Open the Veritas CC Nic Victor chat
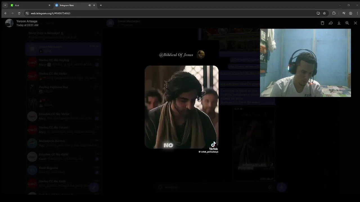The height and width of the screenshot is (202, 360). click(x=63, y=76)
